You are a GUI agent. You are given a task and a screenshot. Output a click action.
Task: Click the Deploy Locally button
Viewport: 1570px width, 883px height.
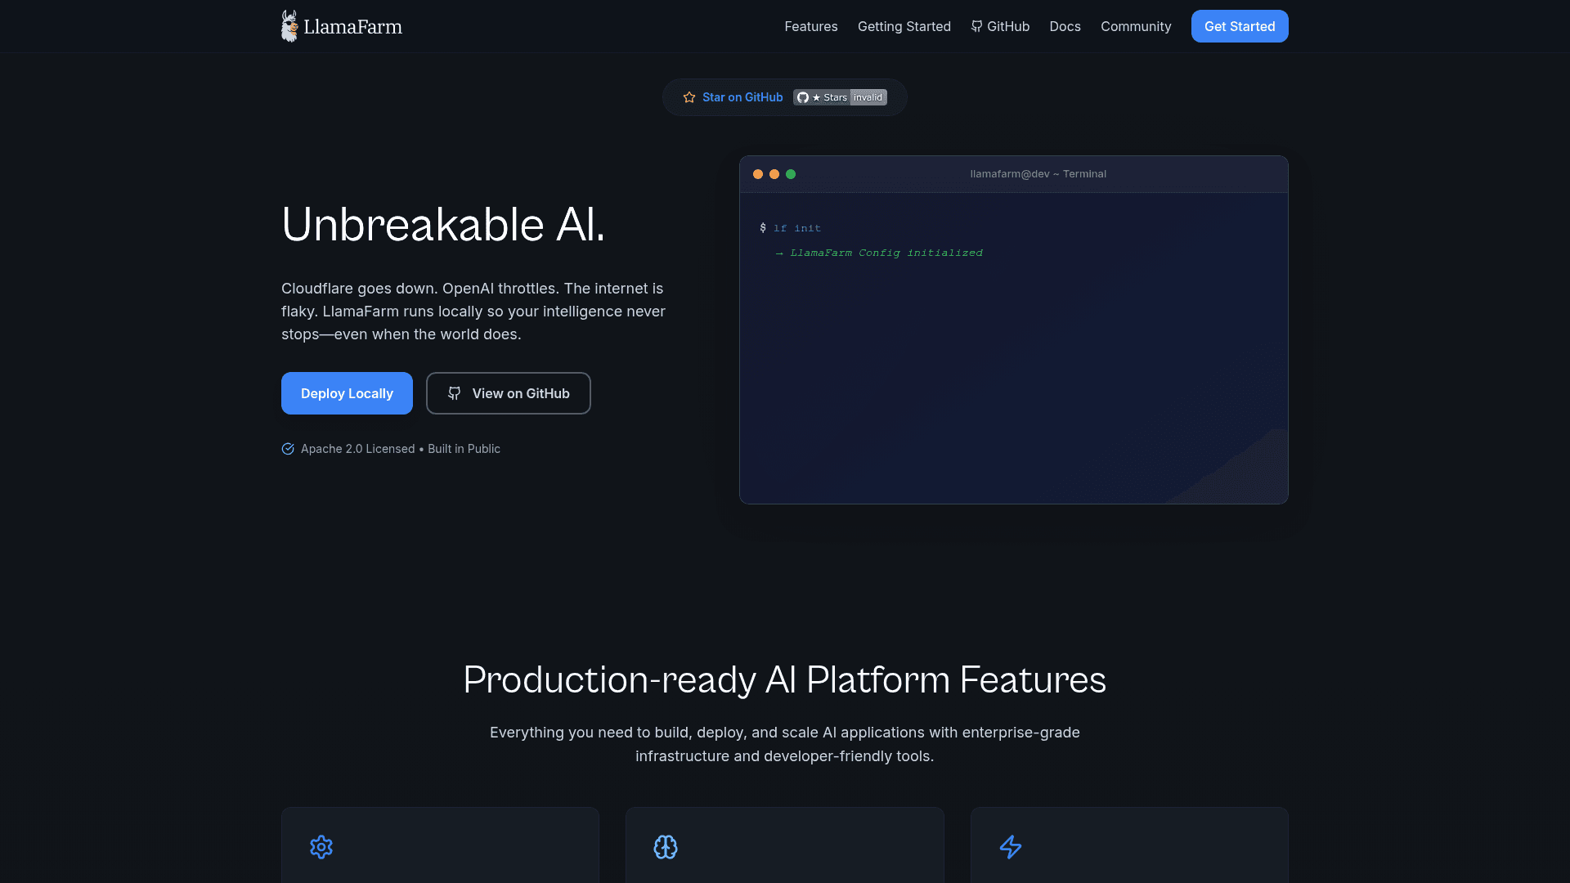tap(347, 393)
